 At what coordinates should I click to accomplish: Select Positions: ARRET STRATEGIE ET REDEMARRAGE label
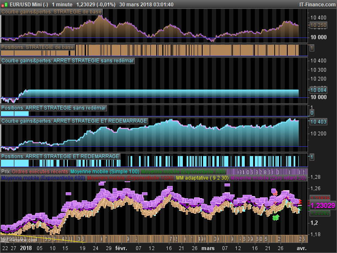tap(60, 156)
